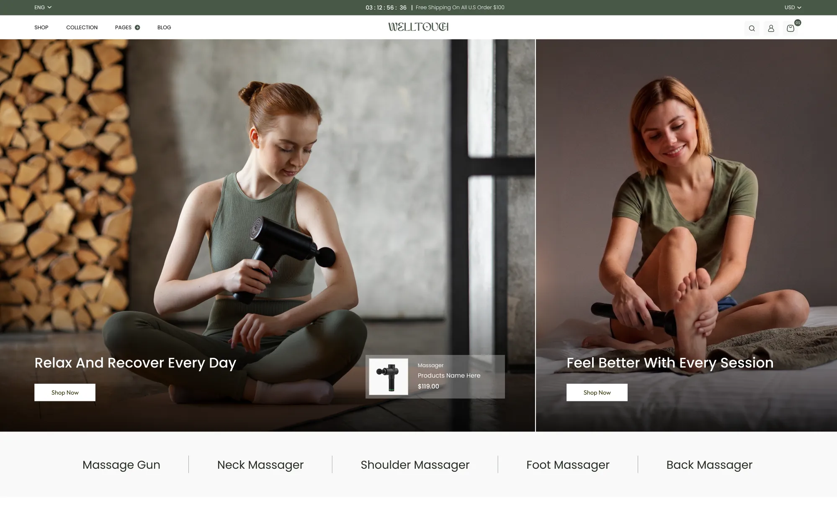The height and width of the screenshot is (511, 837).
Task: Open the user account icon
Action: click(x=771, y=28)
